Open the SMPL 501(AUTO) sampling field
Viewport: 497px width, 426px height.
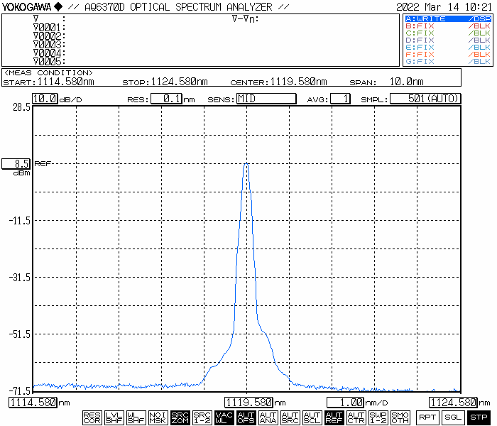(425, 99)
